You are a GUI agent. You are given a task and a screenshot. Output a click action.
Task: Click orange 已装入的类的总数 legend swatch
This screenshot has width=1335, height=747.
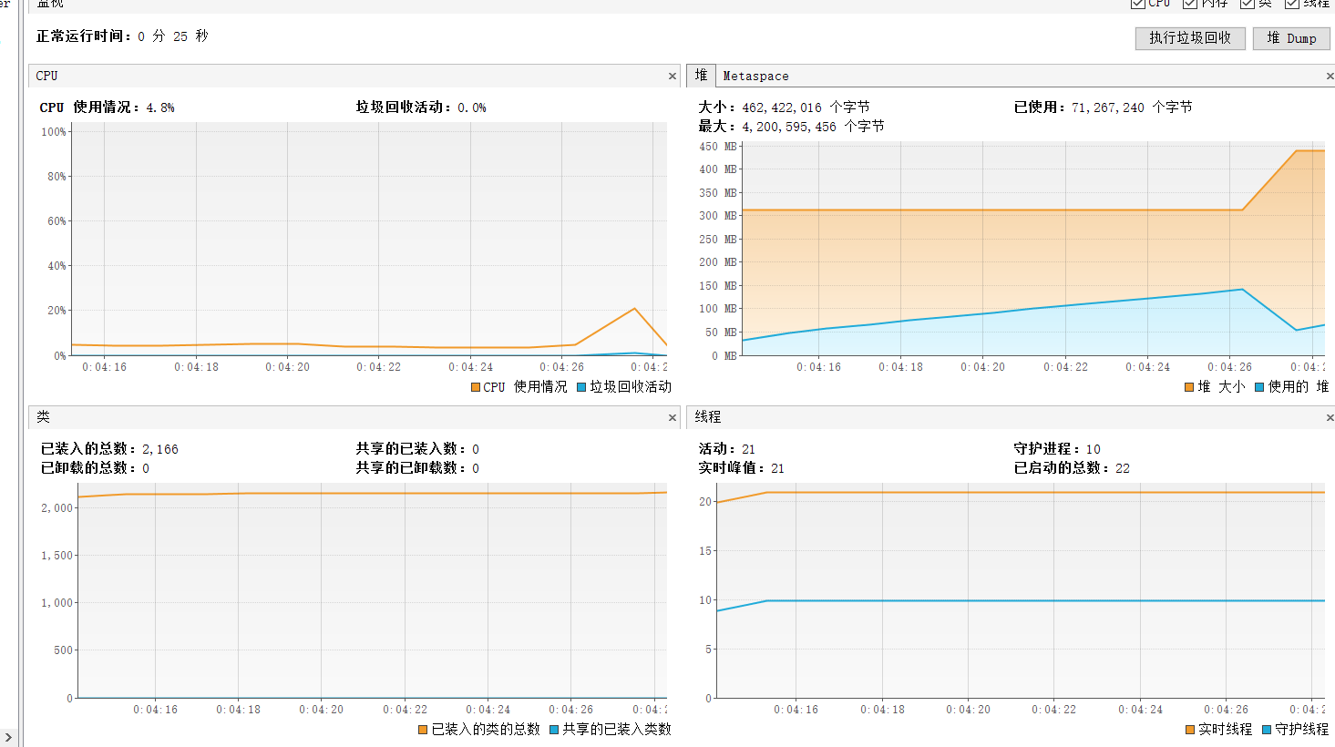tap(423, 730)
